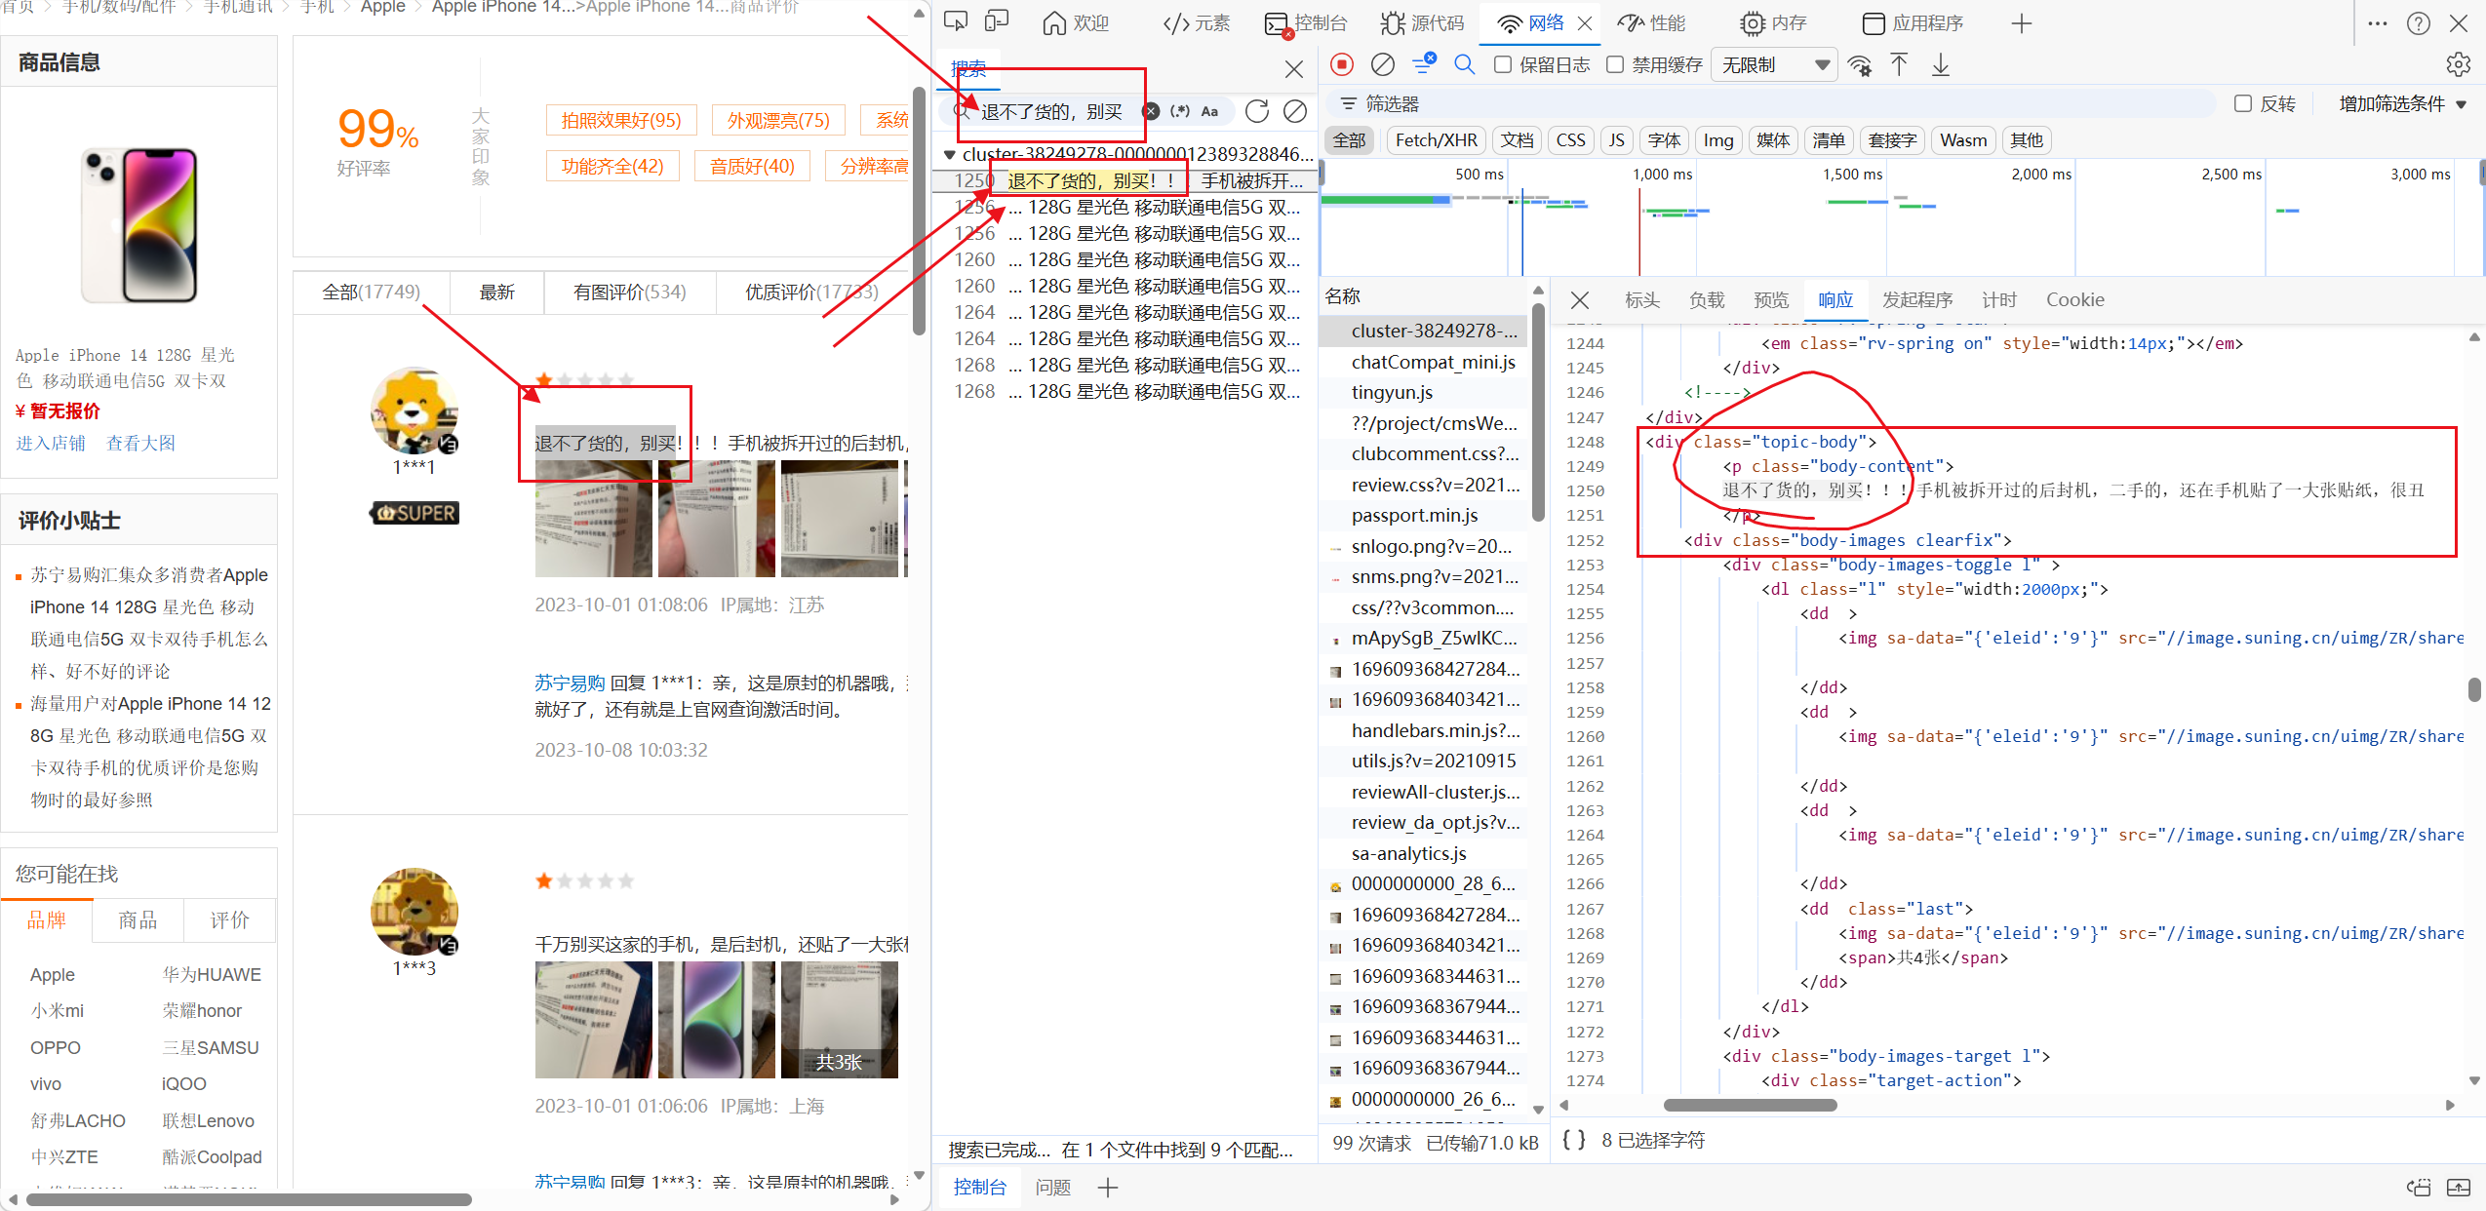
Task: Toggle regular expression search option
Action: pos(1180,111)
